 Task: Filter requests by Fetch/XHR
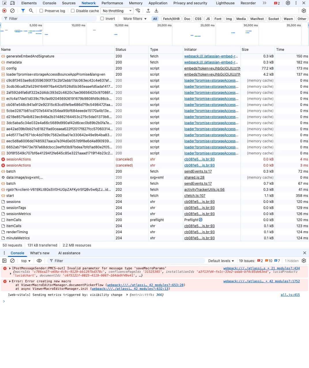point(171,19)
